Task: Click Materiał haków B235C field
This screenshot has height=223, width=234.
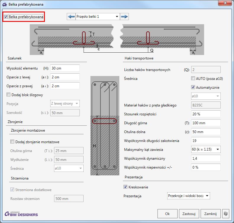Action: (x=206, y=105)
